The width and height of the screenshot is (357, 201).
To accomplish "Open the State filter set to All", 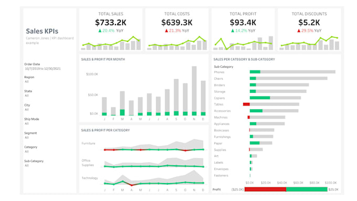I will [27, 96].
